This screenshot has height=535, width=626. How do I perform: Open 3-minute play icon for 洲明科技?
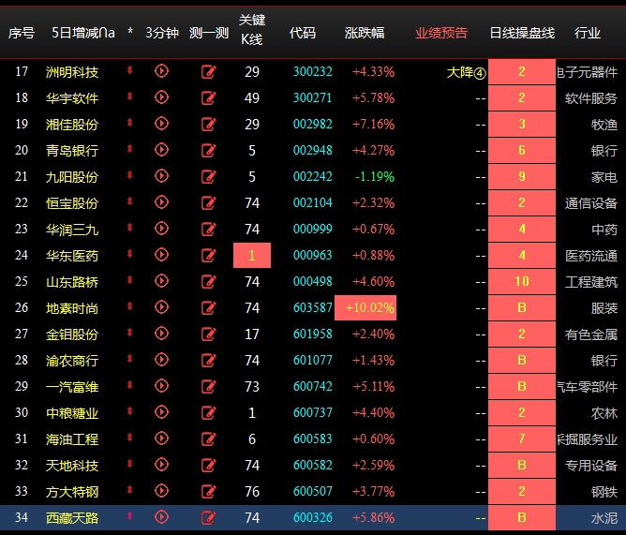[x=162, y=71]
